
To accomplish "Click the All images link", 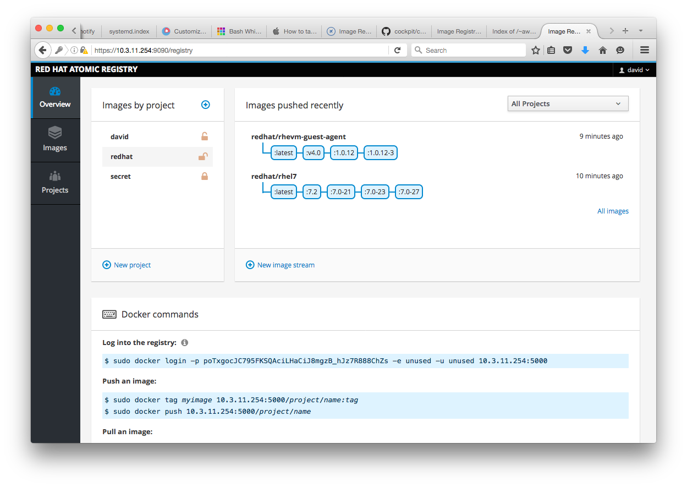I will (x=613, y=211).
